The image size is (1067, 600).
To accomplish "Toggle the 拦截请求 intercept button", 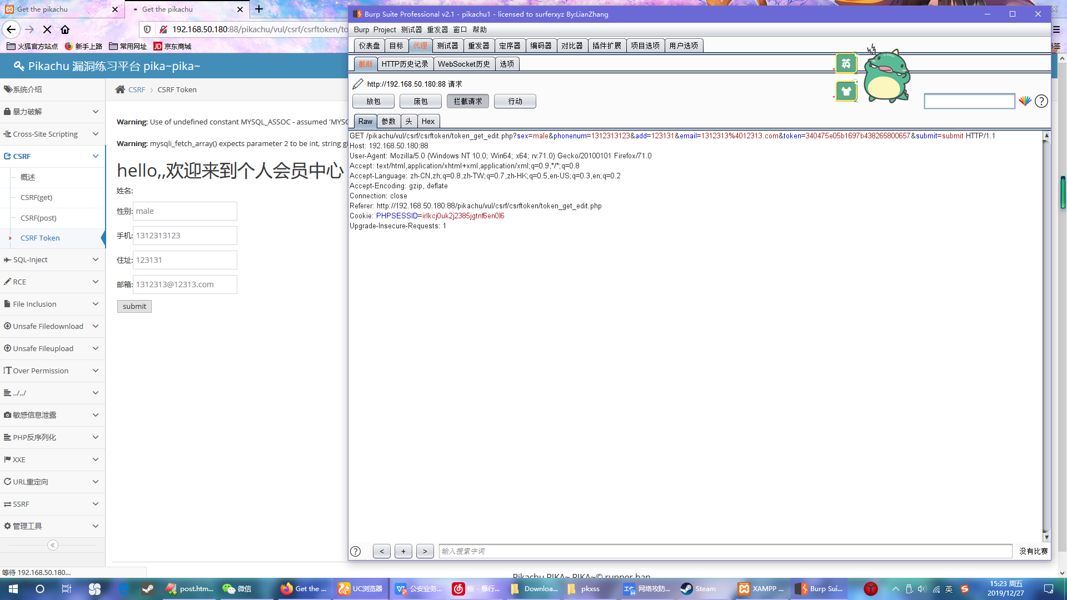I will (467, 101).
